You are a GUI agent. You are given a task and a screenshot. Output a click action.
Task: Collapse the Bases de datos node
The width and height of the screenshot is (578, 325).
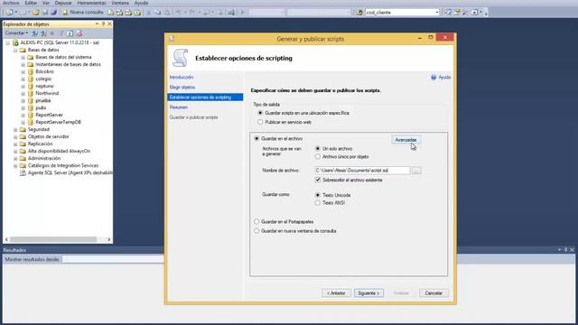[x=15, y=51]
